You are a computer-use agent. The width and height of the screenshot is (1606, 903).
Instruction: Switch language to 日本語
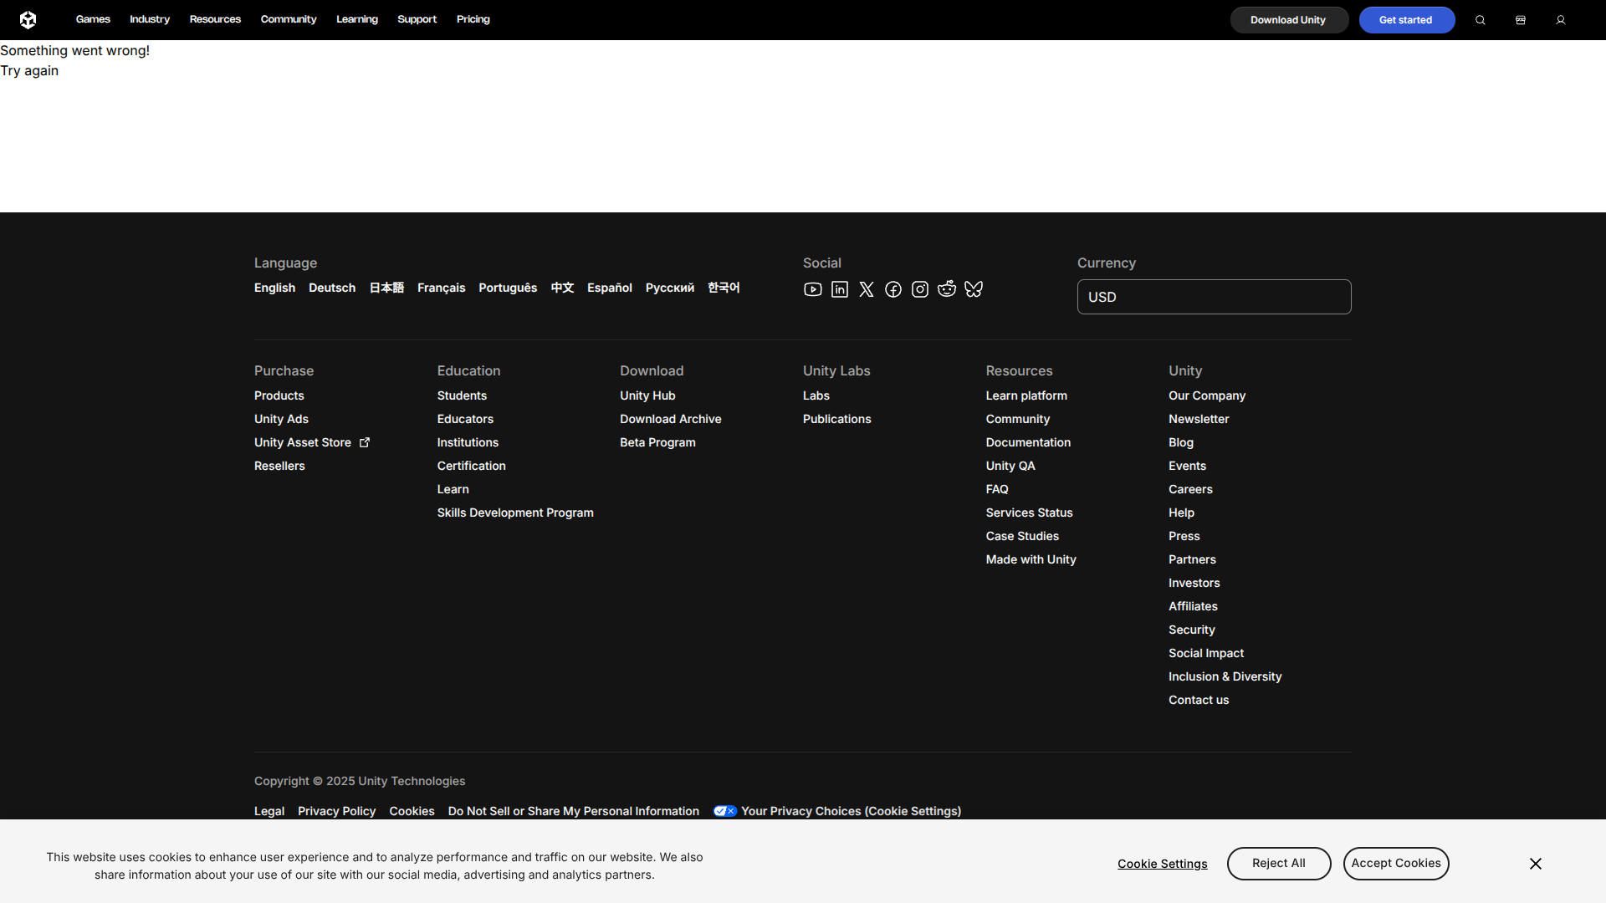[386, 288]
